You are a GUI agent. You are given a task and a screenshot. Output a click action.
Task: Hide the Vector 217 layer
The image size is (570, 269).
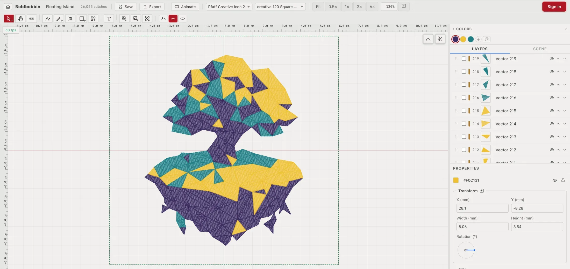pyautogui.click(x=552, y=85)
